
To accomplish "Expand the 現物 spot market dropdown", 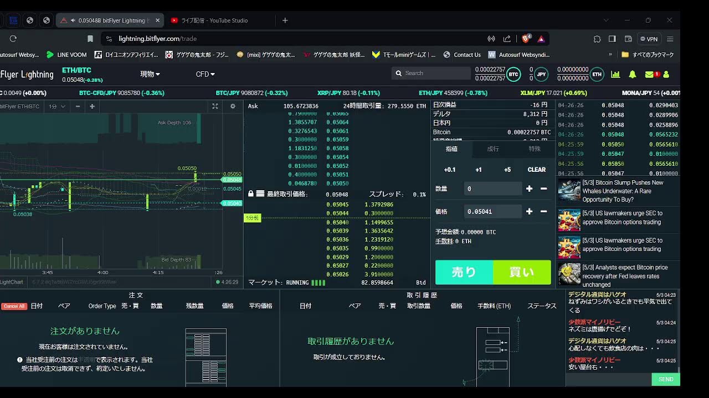I will click(x=150, y=74).
